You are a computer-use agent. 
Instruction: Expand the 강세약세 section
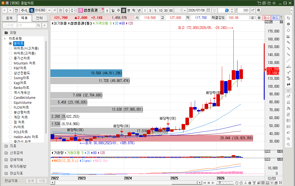tap(6, 160)
